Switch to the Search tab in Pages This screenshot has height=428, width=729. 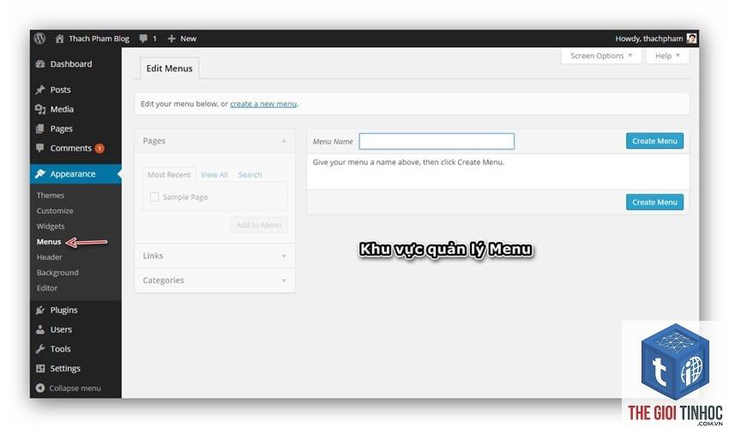pyautogui.click(x=250, y=175)
